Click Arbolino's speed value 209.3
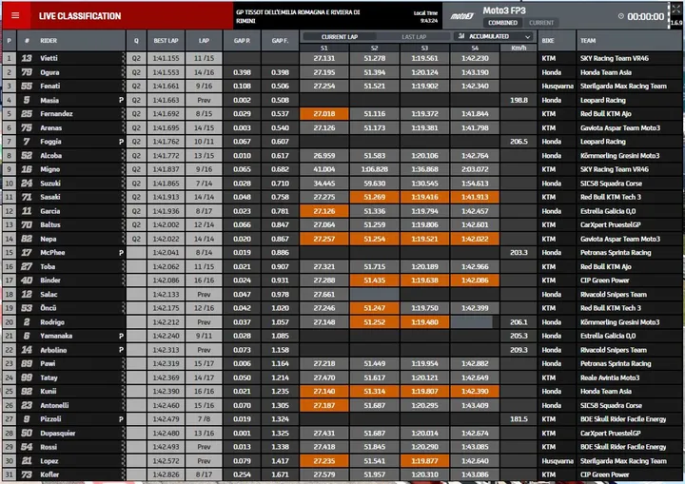Image resolution: width=685 pixels, height=484 pixels. click(x=519, y=350)
